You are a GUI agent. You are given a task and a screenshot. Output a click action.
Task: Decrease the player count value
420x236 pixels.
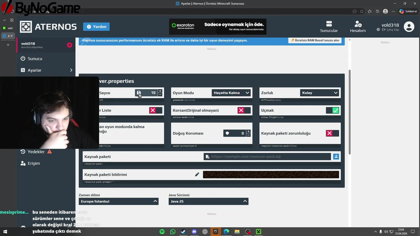(x=160, y=95)
